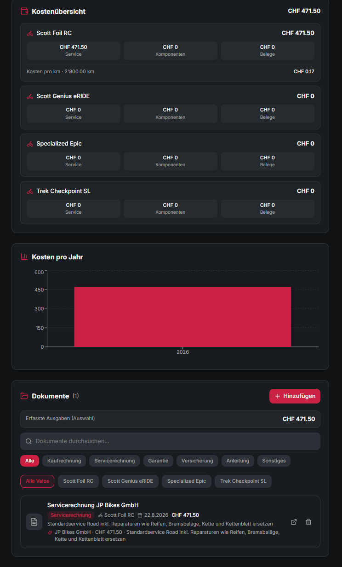Filter documents by Versicherung
The image size is (342, 567).
click(x=197, y=461)
